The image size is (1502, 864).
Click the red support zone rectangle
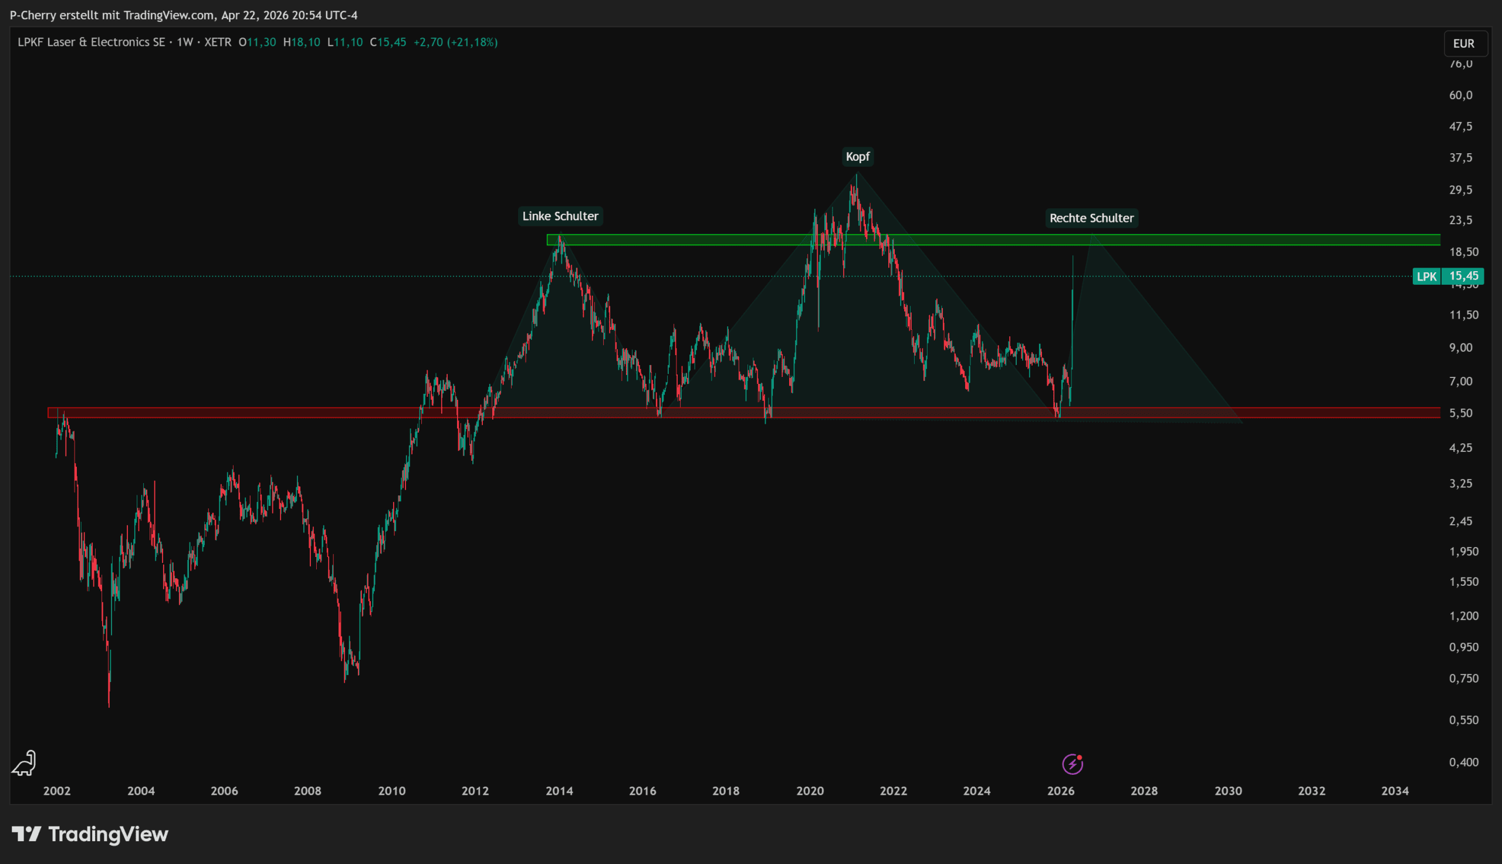click(237, 413)
